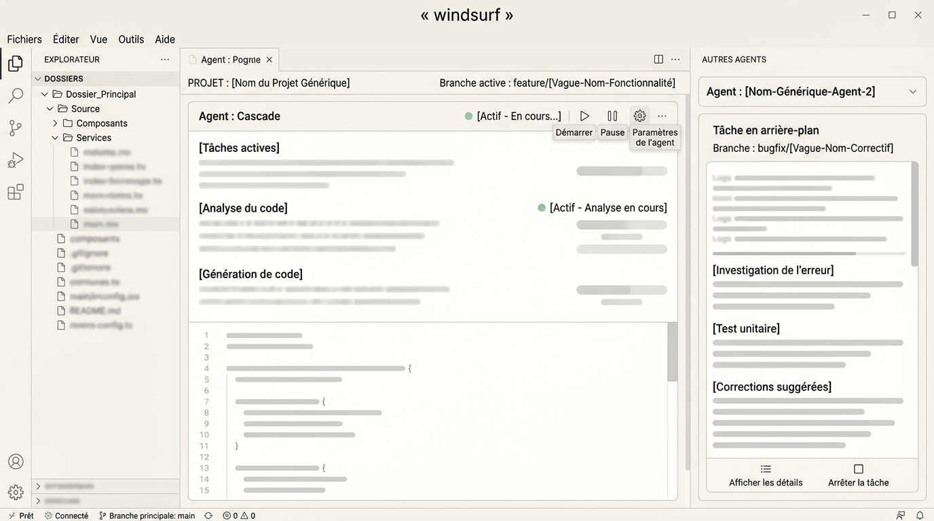The image size is (934, 521).
Task: Click line number 13 in the code gutter
Action: click(204, 468)
